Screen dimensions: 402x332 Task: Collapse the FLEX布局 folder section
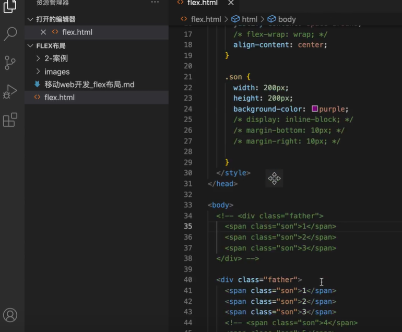click(x=30, y=46)
